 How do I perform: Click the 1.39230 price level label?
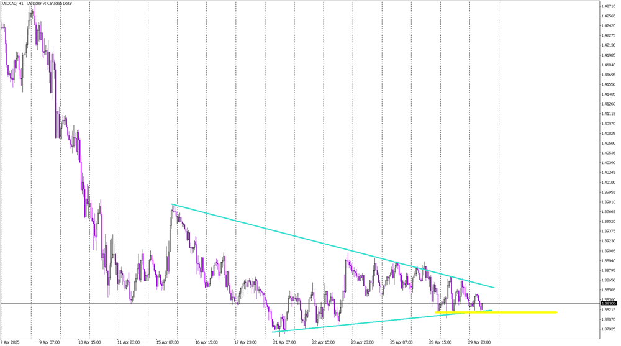tap(609, 241)
